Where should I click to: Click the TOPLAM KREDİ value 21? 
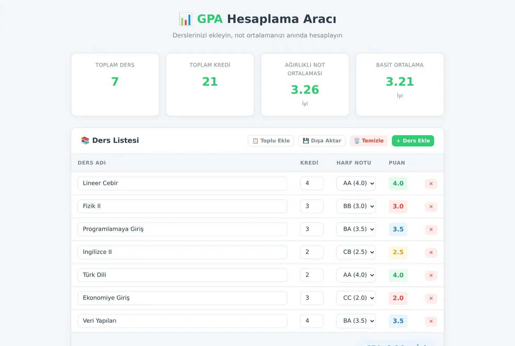coord(210,82)
